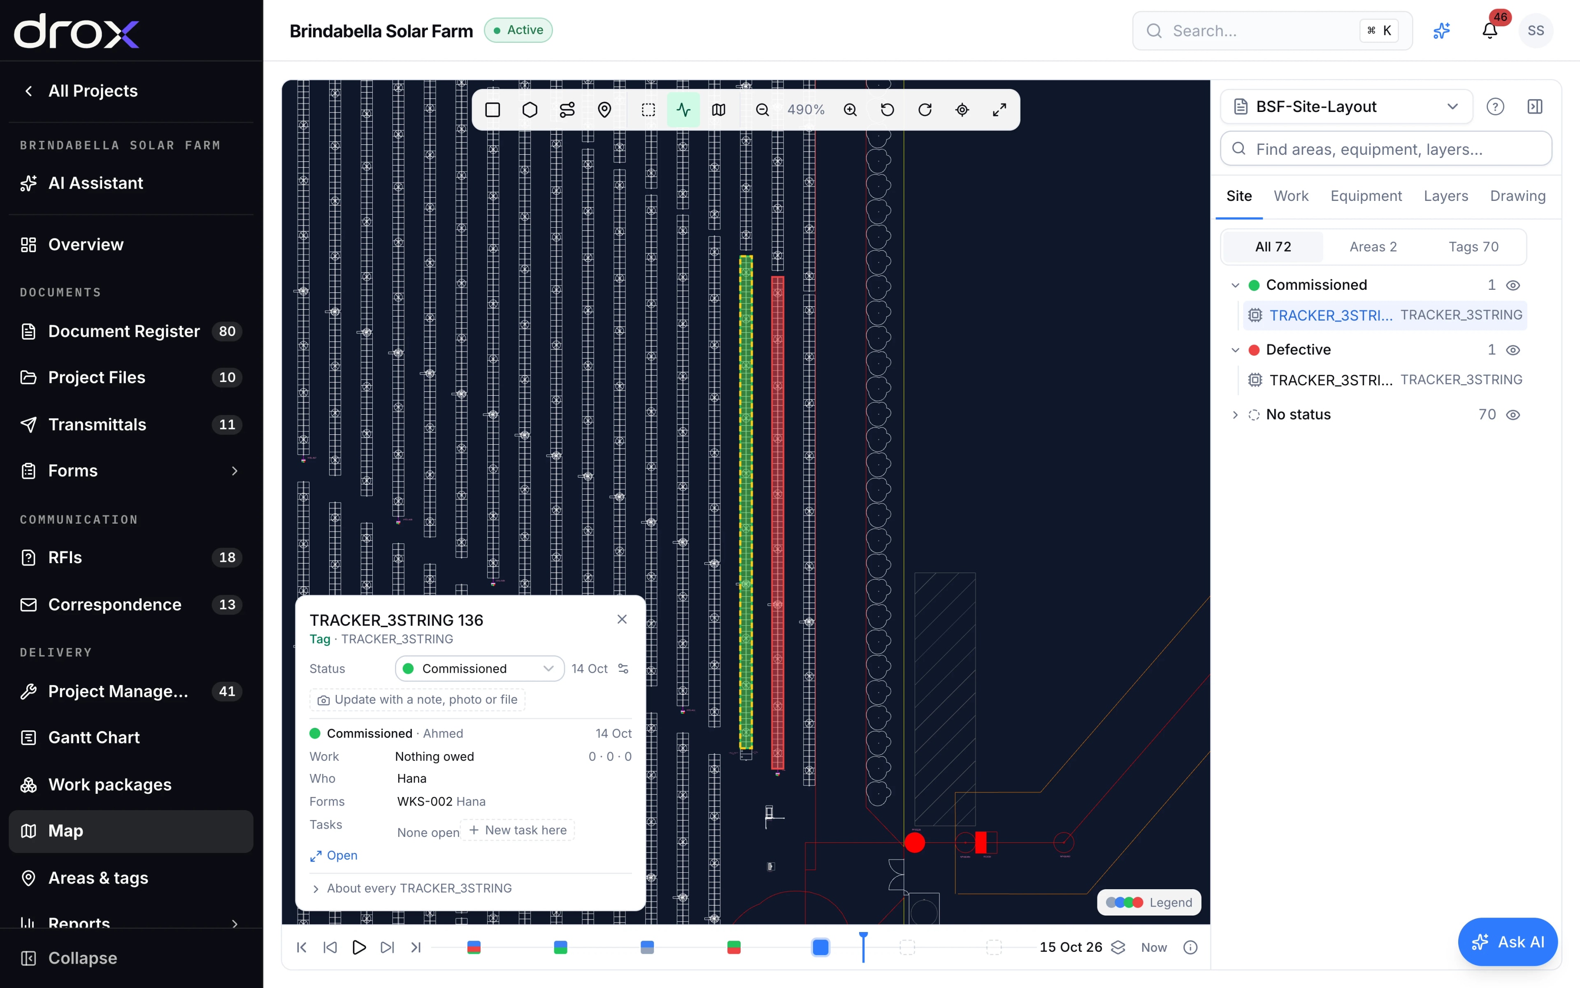Image resolution: width=1580 pixels, height=988 pixels.
Task: Click the Open link in tracker popup
Action: pyautogui.click(x=334, y=855)
